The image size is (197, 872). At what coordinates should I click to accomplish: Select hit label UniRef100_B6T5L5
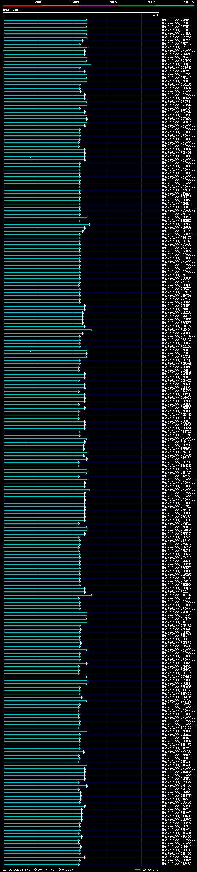click(176, 469)
